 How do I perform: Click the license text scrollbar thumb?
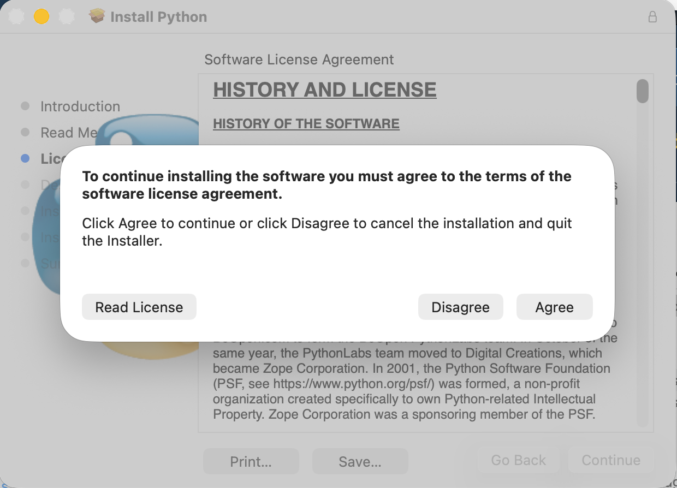643,91
